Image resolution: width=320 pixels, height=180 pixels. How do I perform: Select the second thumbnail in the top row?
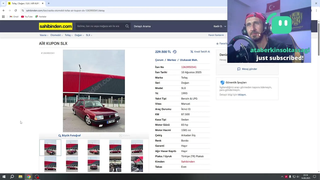click(x=72, y=148)
